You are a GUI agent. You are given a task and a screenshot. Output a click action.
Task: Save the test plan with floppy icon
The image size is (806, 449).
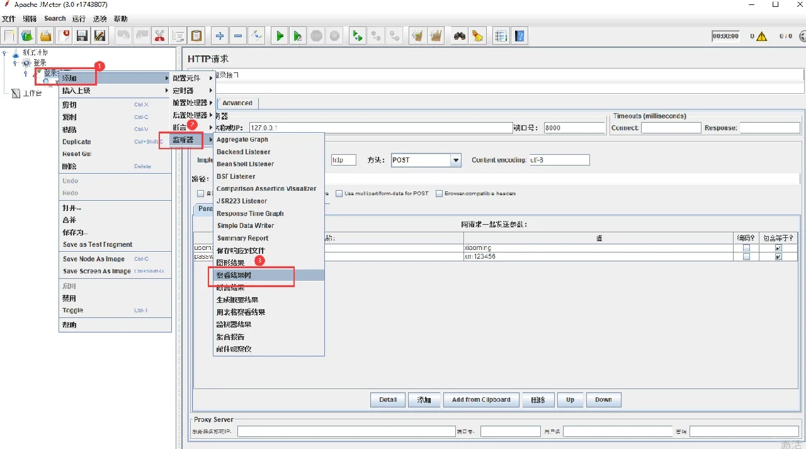(x=82, y=36)
